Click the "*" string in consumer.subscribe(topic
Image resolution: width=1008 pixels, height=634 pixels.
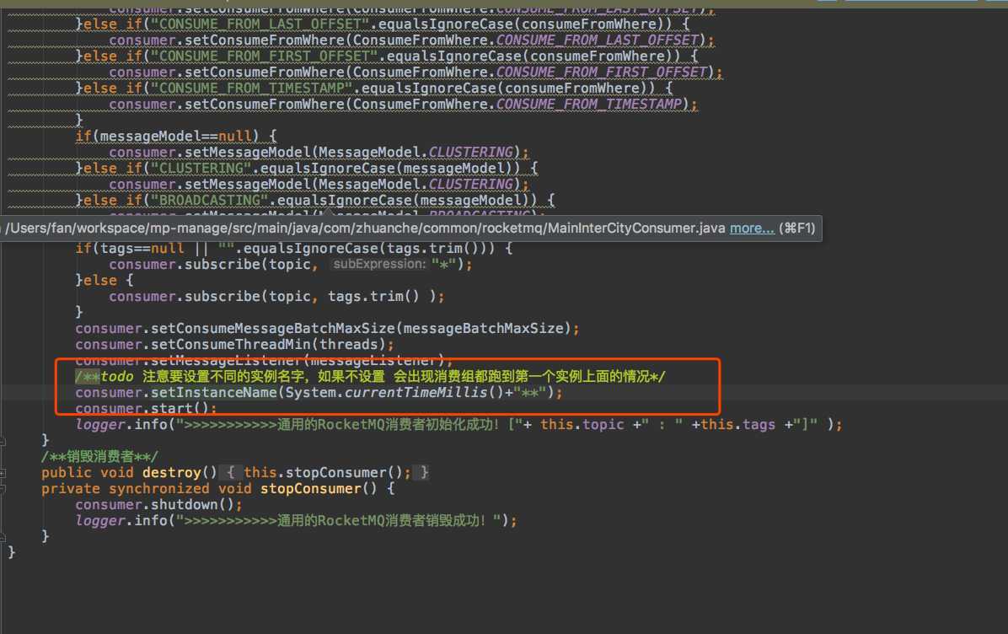pos(444,264)
